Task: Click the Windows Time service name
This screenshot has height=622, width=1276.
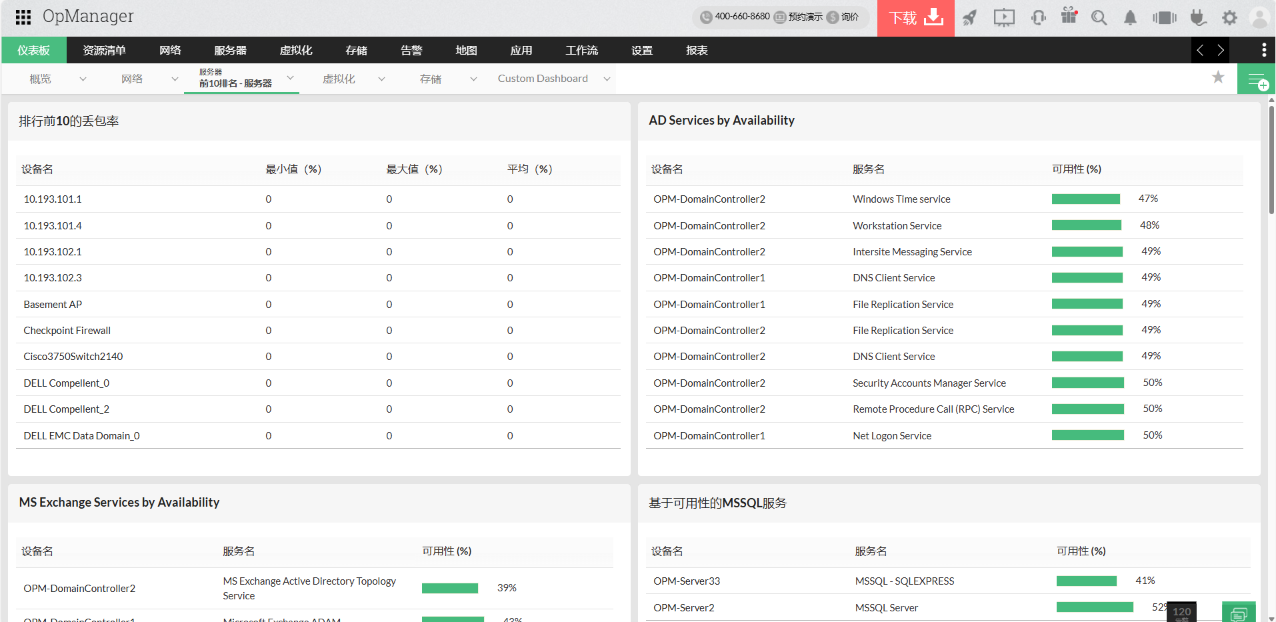Action: [901, 199]
